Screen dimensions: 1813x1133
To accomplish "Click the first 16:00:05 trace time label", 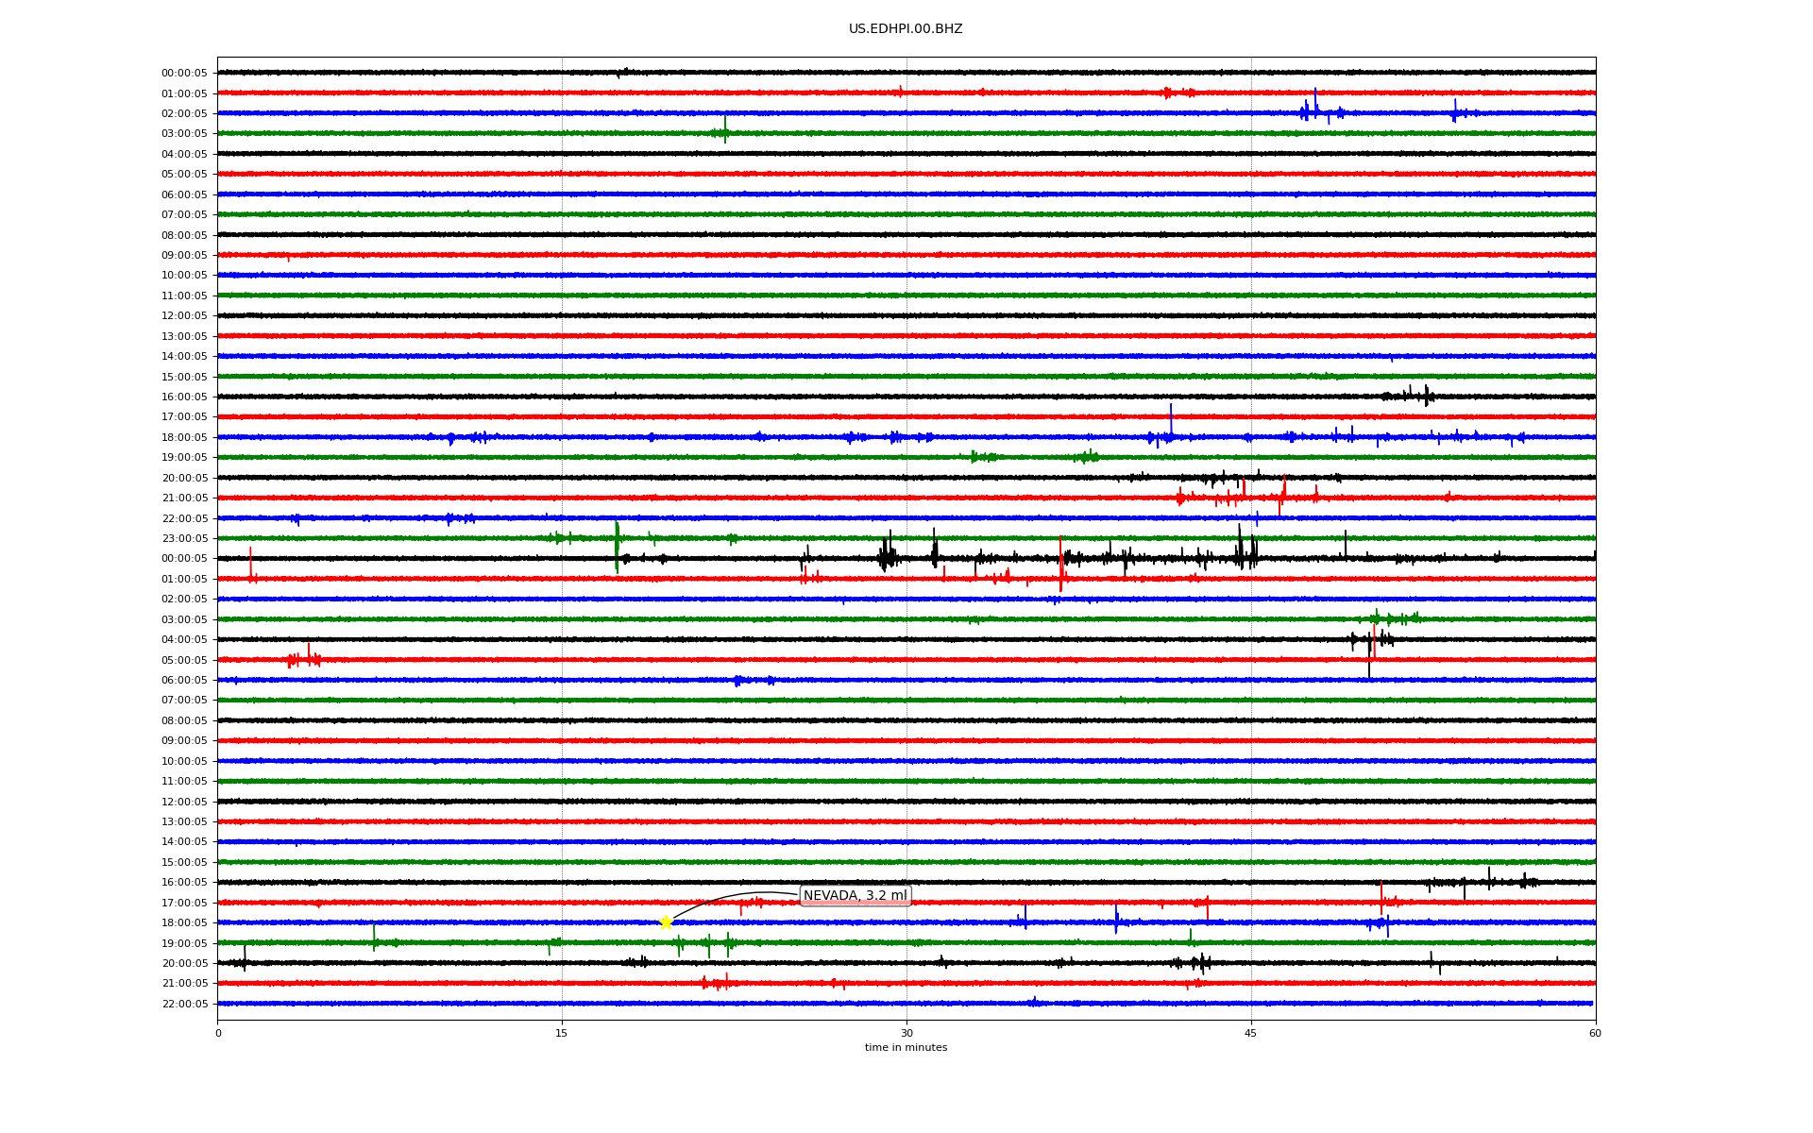I will pyautogui.click(x=184, y=397).
